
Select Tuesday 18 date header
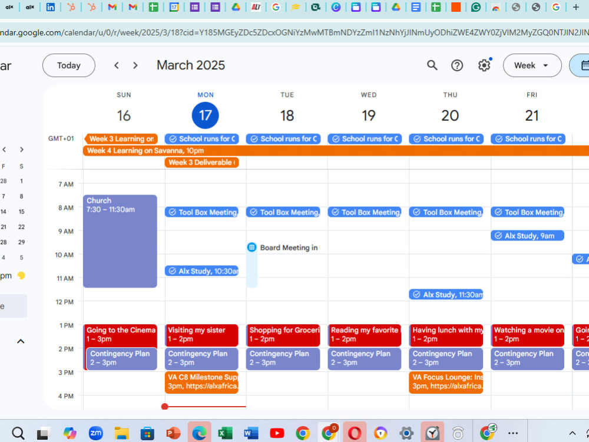tap(287, 116)
